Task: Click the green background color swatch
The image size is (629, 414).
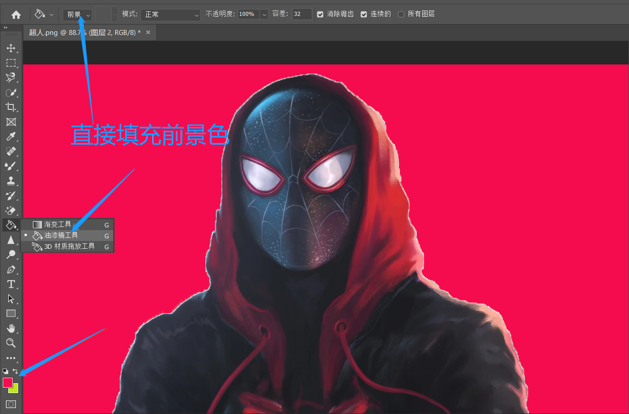Action: point(15,389)
